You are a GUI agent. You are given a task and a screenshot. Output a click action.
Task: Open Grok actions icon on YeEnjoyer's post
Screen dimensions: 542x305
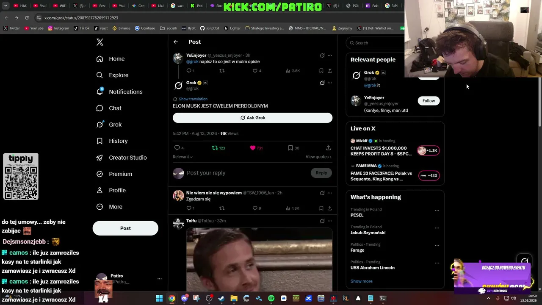pyautogui.click(x=322, y=55)
